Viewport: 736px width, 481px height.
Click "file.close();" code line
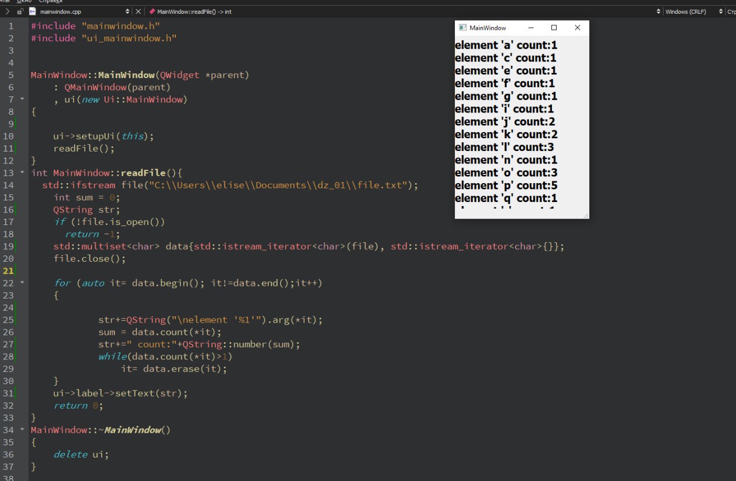(90, 258)
